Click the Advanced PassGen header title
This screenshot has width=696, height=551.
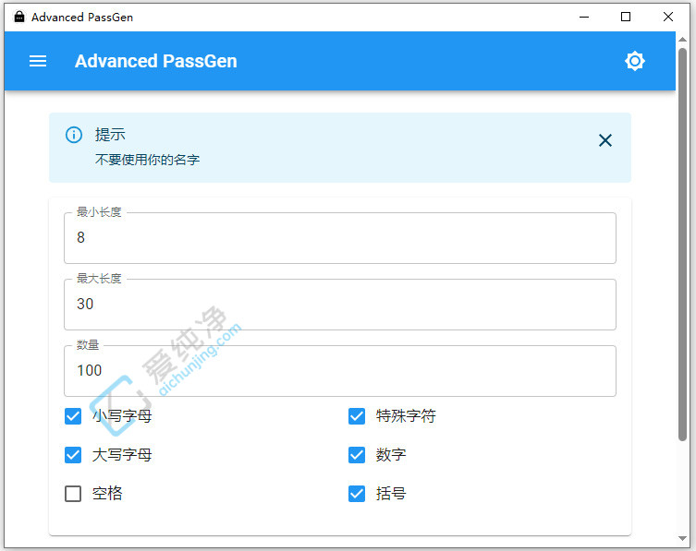156,61
